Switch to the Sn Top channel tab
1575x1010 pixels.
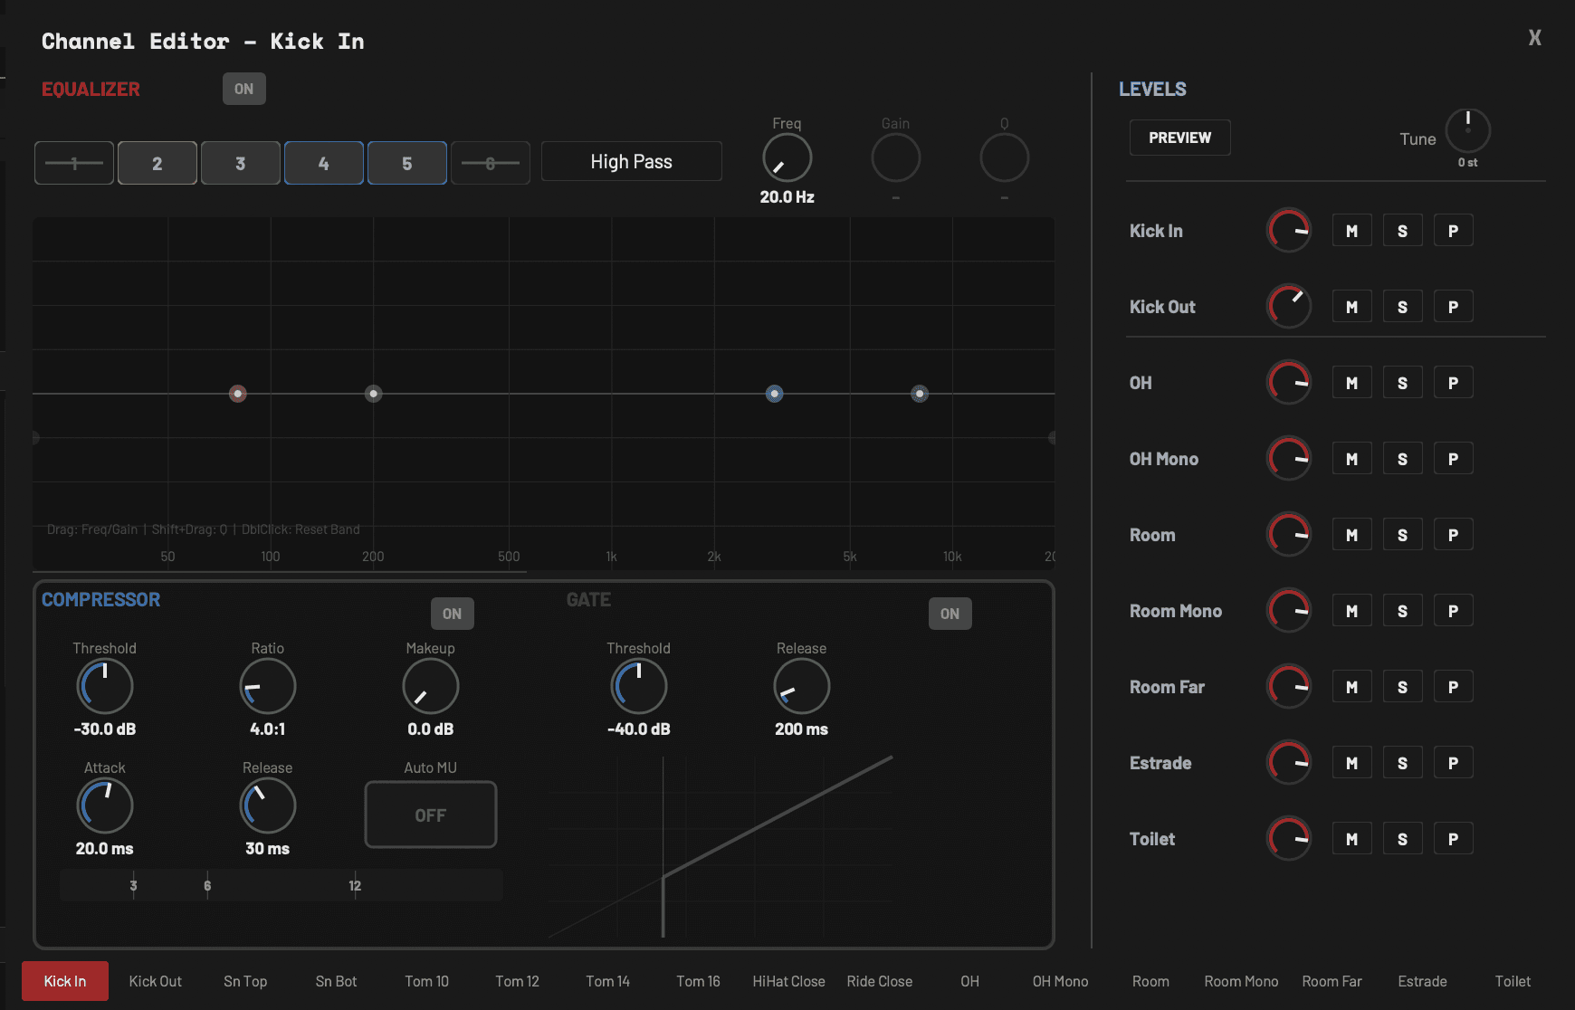point(246,981)
